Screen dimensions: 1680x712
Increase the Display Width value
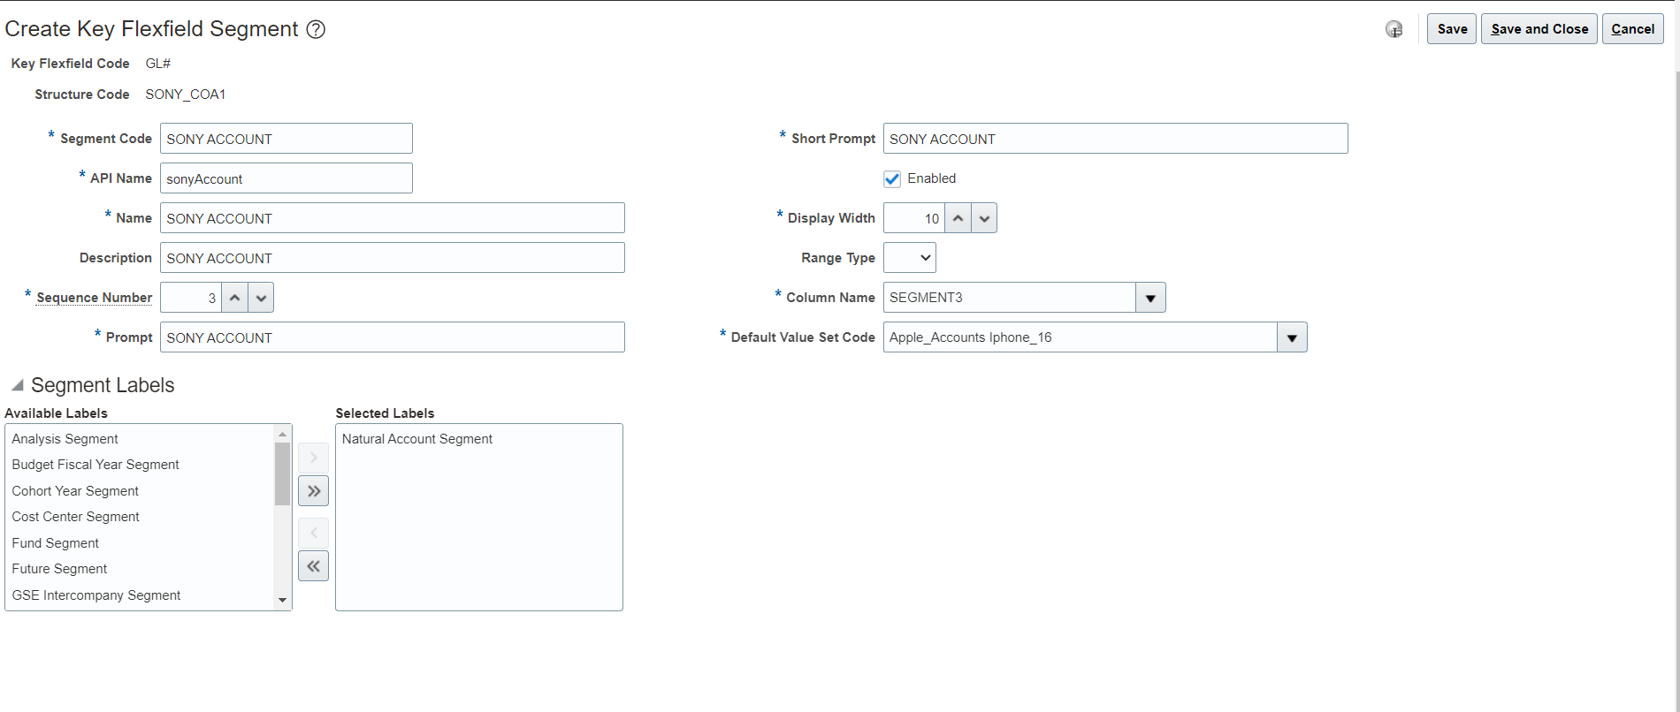coord(958,218)
